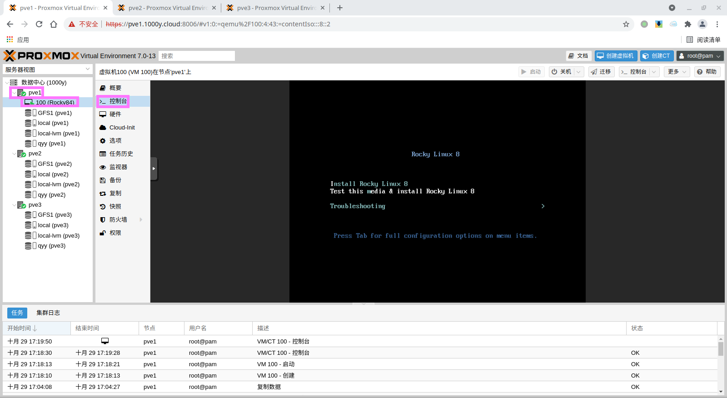This screenshot has width=727, height=398.
Task: Click the Migrate (迁移) button
Action: coord(601,72)
